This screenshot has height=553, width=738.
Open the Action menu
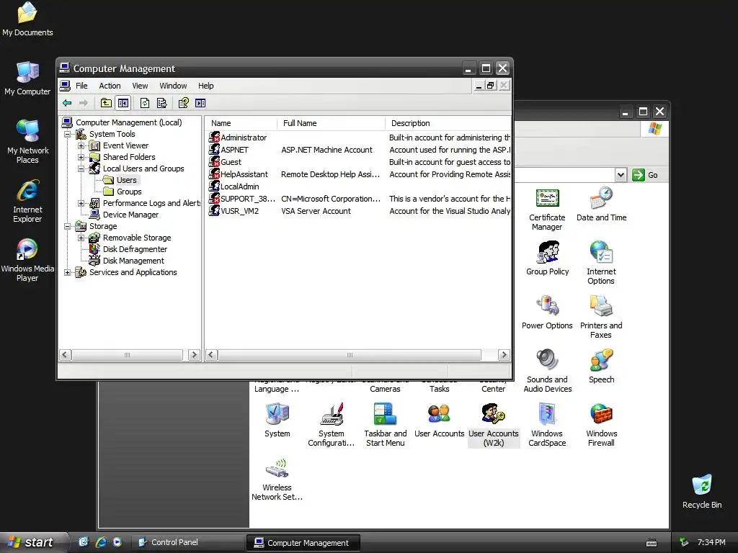[x=110, y=86]
